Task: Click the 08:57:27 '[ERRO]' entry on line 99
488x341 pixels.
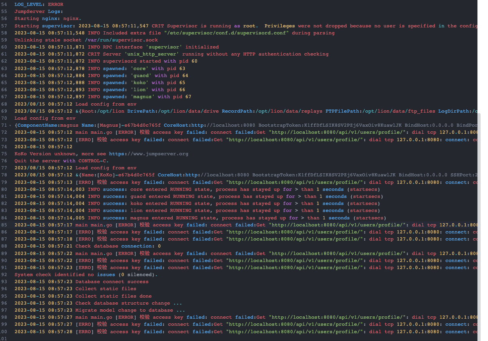Action: [85, 324]
